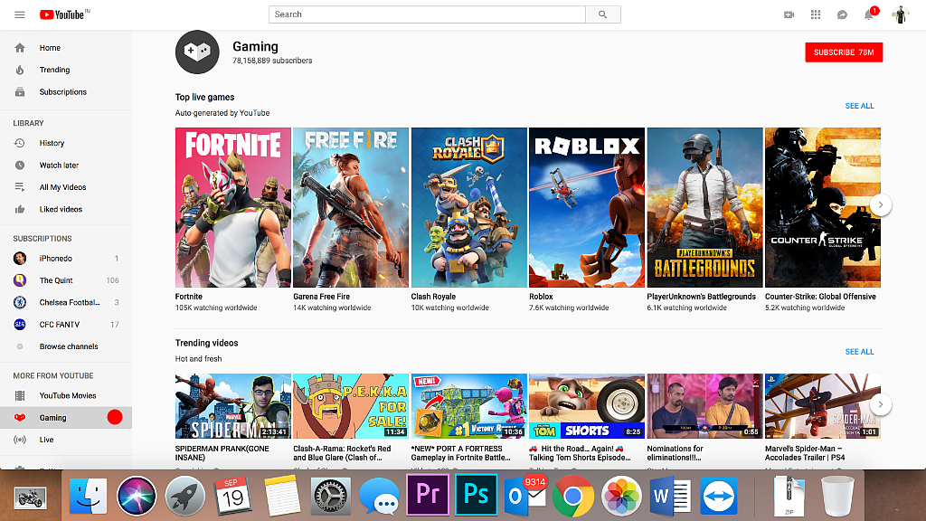Select Gaming in the sidebar
The height and width of the screenshot is (521, 926).
66,418
